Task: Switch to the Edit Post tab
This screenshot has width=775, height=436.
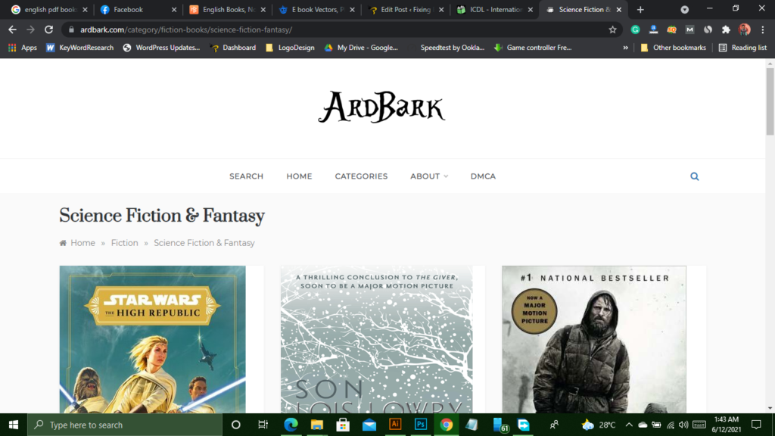Action: click(404, 9)
